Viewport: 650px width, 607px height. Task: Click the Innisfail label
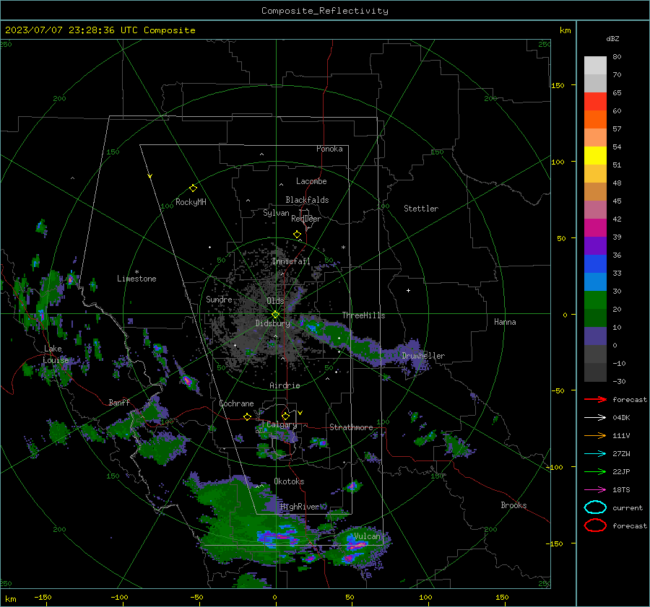coord(291,261)
